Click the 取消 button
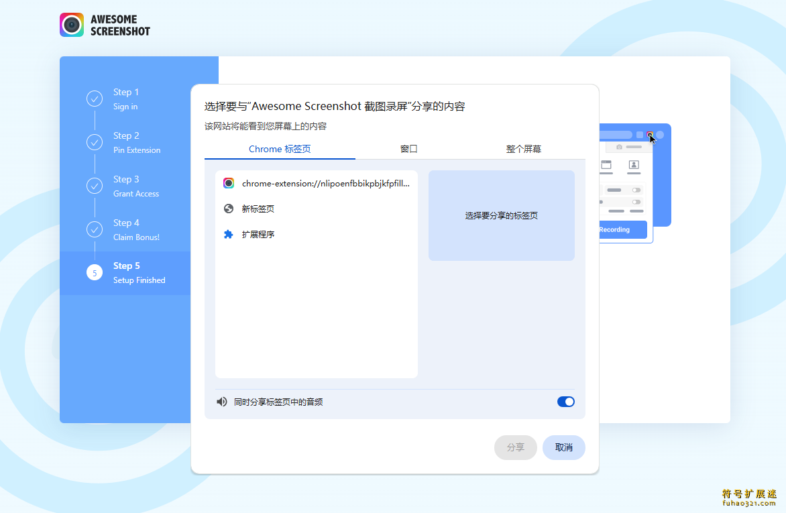Image resolution: width=786 pixels, height=513 pixels. click(564, 447)
